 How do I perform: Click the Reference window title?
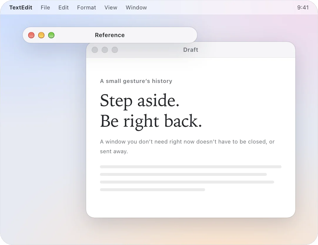[110, 35]
